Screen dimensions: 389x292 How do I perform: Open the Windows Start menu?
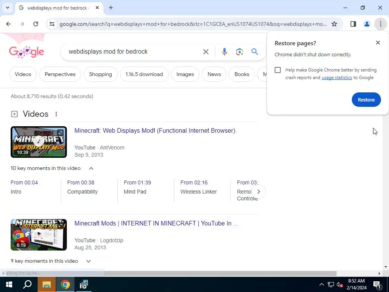click(9, 284)
